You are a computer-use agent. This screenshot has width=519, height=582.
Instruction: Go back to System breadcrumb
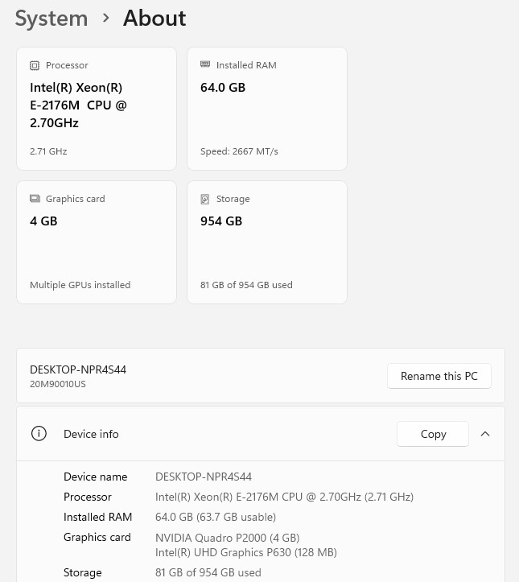(51, 19)
